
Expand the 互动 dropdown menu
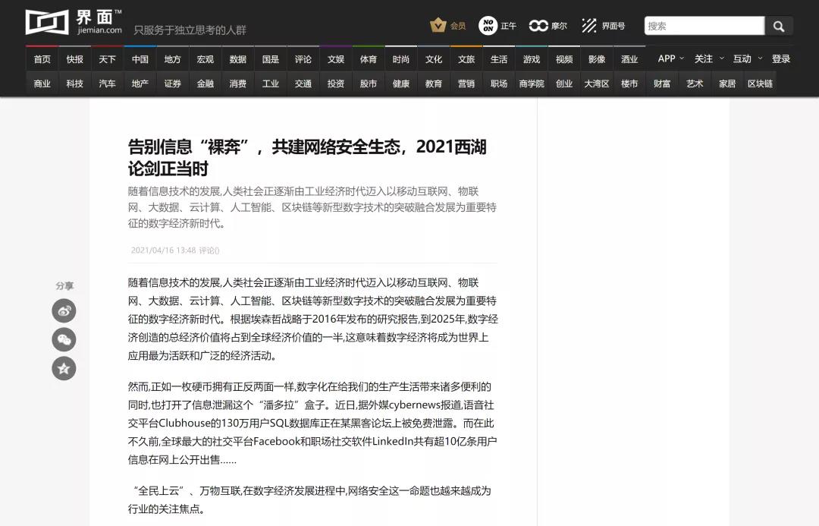tap(747, 58)
